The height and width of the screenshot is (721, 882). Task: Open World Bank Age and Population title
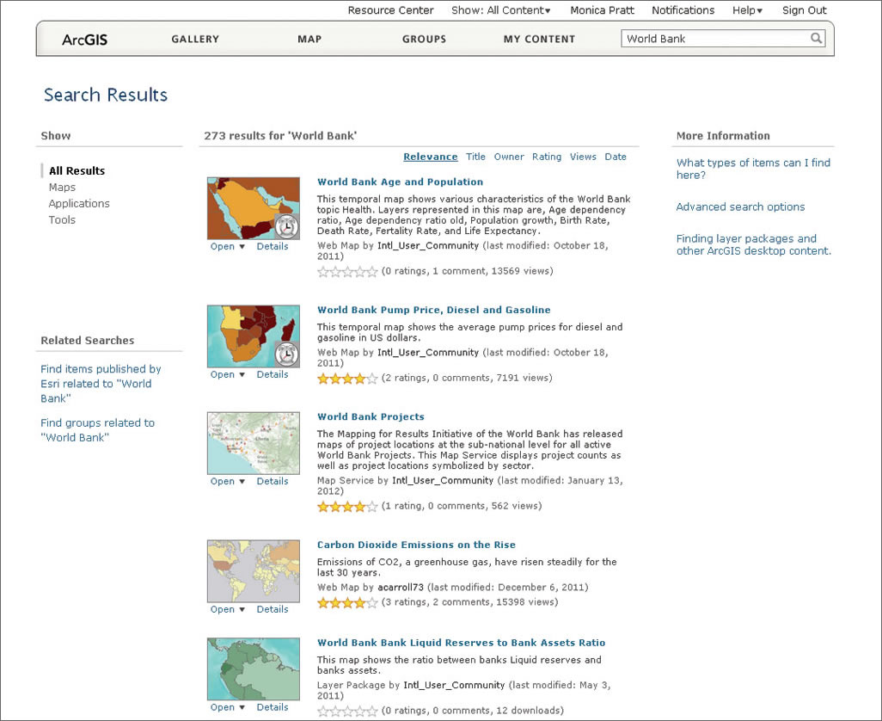[400, 182]
